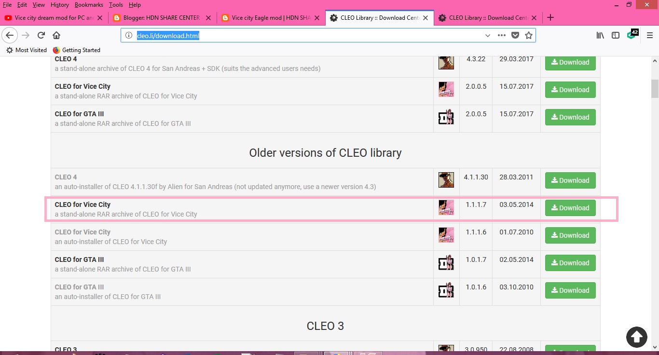Open the History menu
This screenshot has width=659, height=355.
click(60, 5)
